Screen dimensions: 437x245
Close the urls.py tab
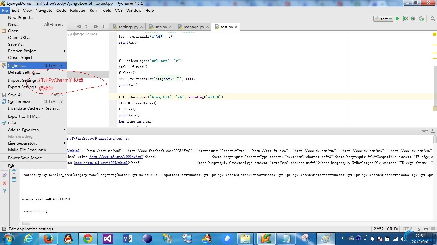170,27
